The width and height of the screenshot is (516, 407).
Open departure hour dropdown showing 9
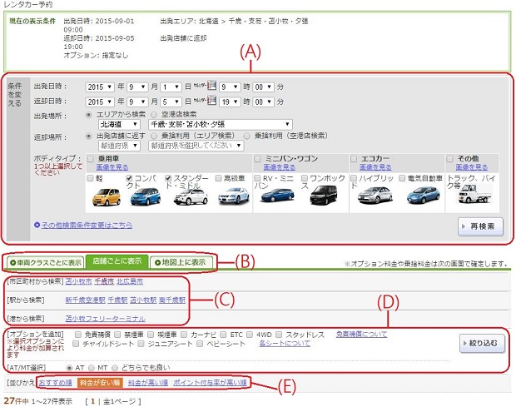coord(230,87)
